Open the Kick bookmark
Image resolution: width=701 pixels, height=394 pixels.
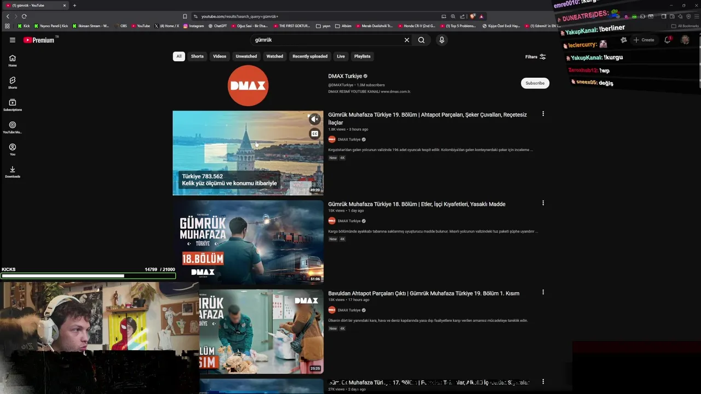click(x=24, y=26)
